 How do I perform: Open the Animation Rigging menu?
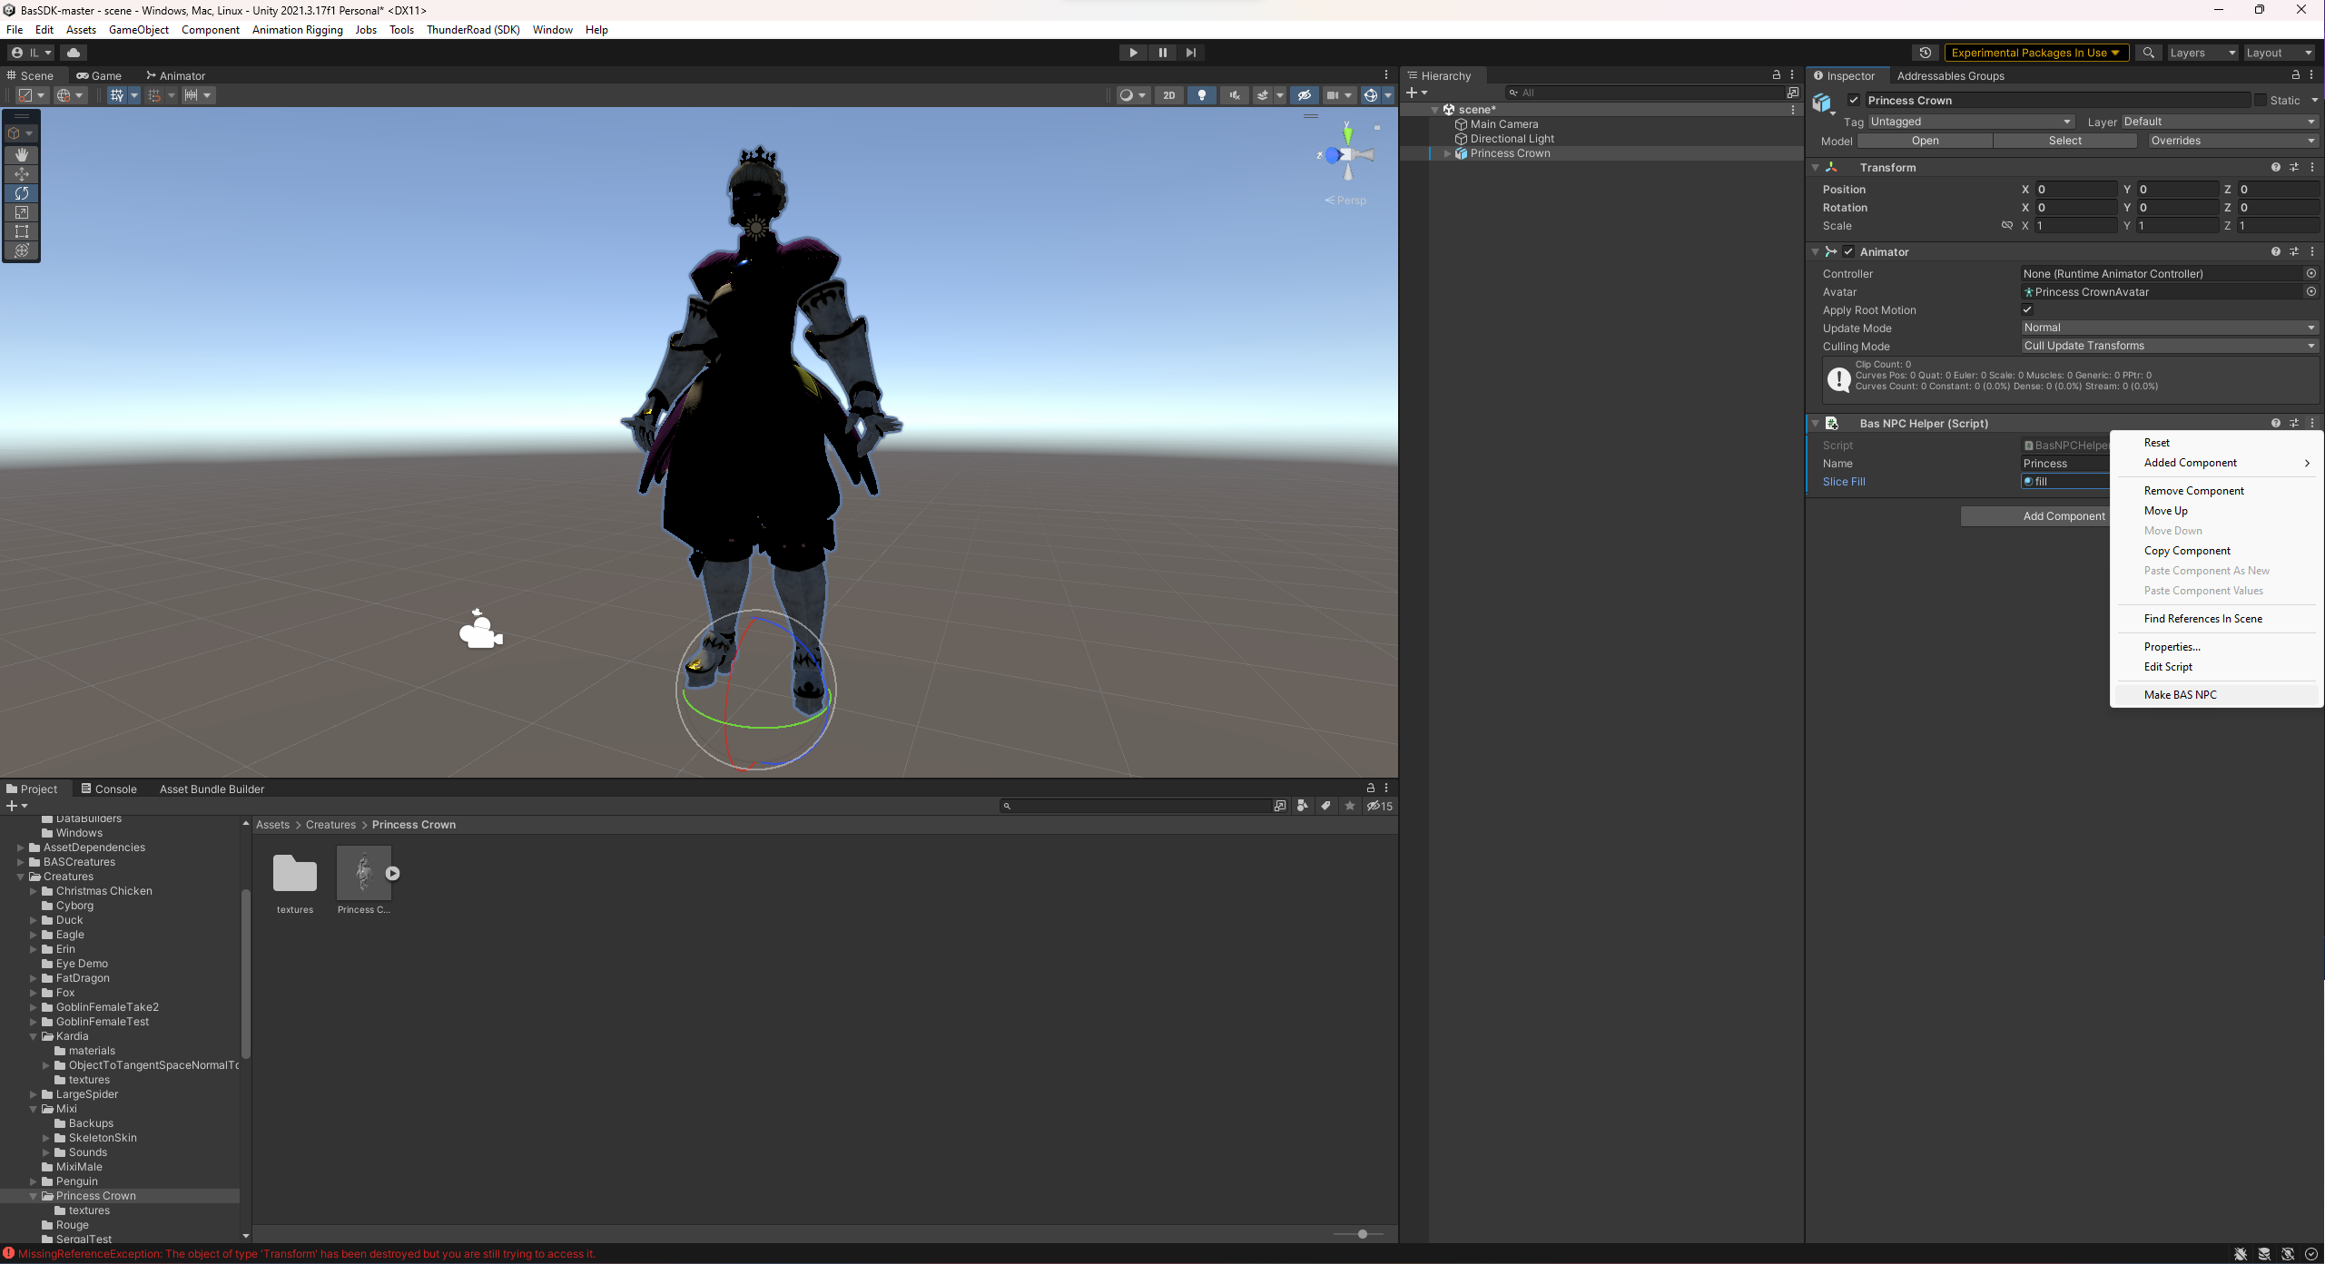point(297,30)
